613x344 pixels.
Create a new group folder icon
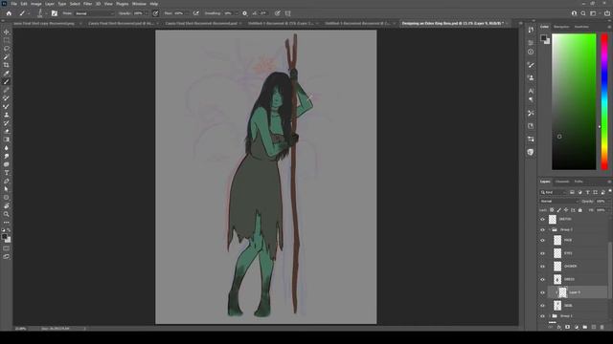pyautogui.click(x=585, y=327)
